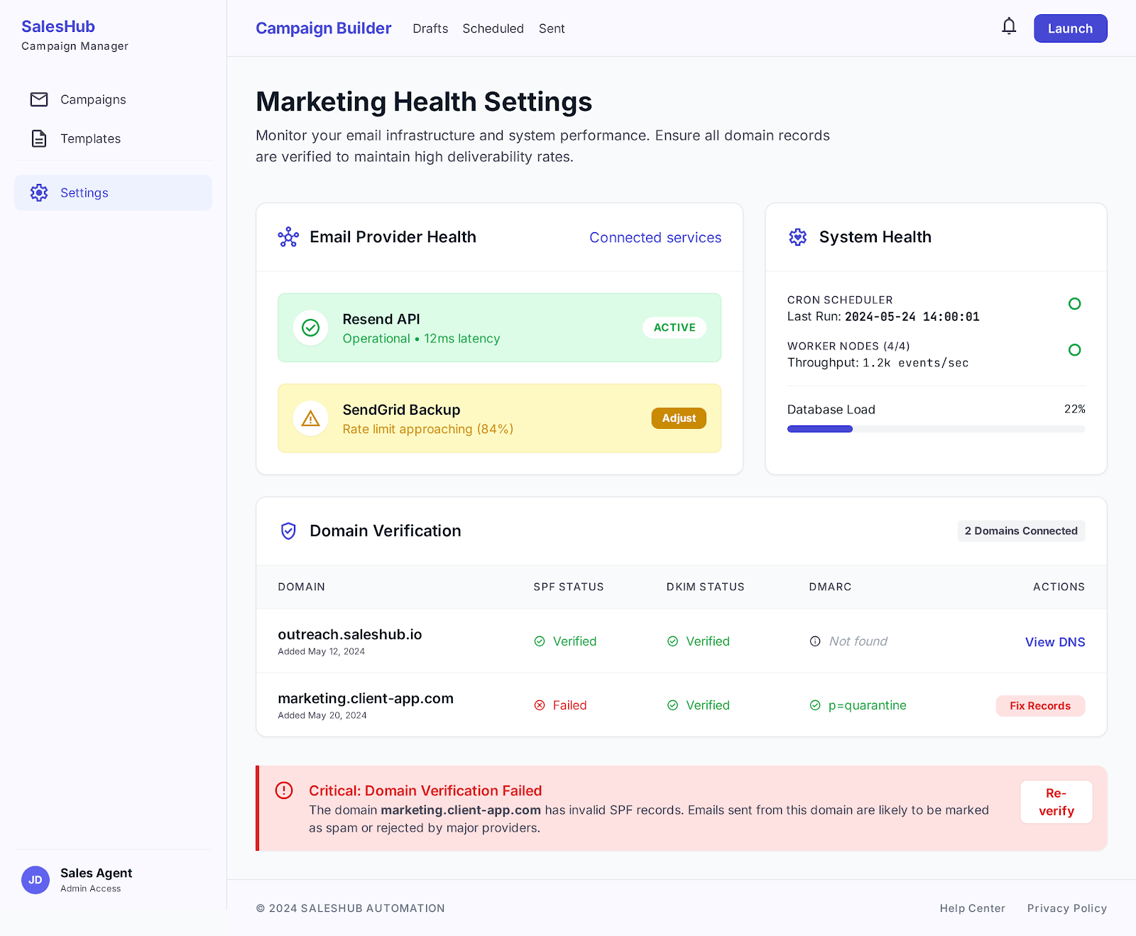
Task: Click the SendGrid Backup warning triangle icon
Action: click(310, 418)
